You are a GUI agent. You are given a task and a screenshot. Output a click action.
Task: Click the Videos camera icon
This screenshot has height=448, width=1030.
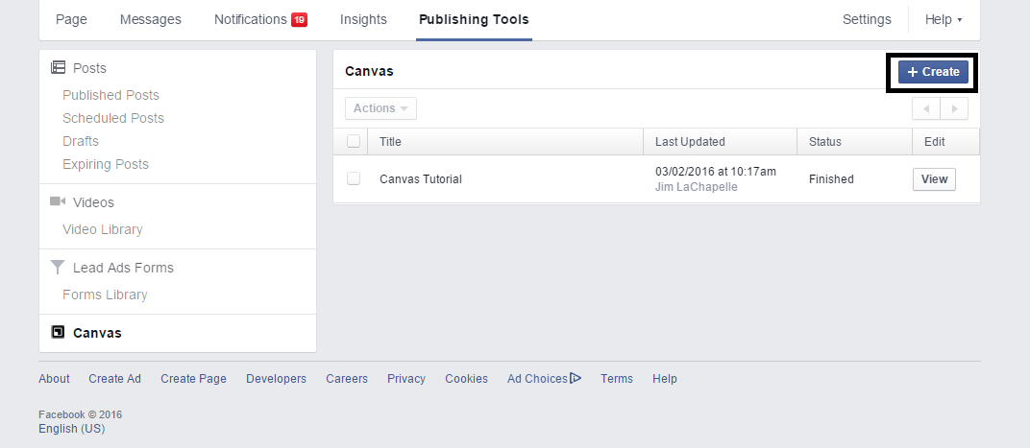(58, 202)
